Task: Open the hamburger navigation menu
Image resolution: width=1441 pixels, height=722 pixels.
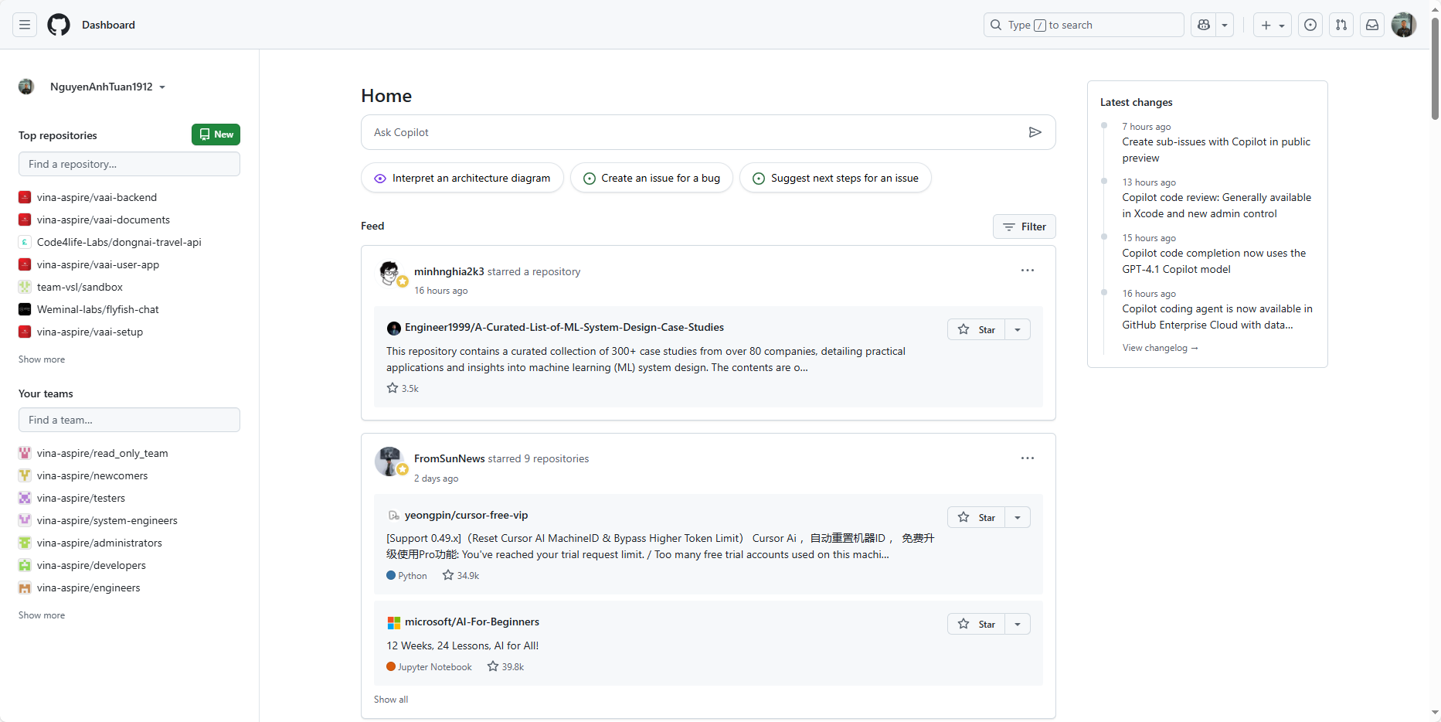Action: 25,25
